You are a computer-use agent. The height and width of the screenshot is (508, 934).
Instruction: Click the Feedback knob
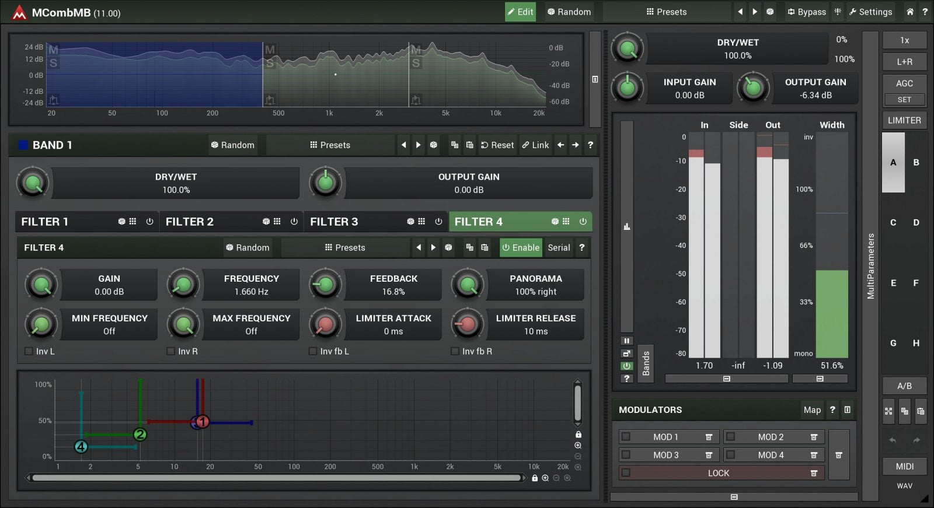(325, 285)
